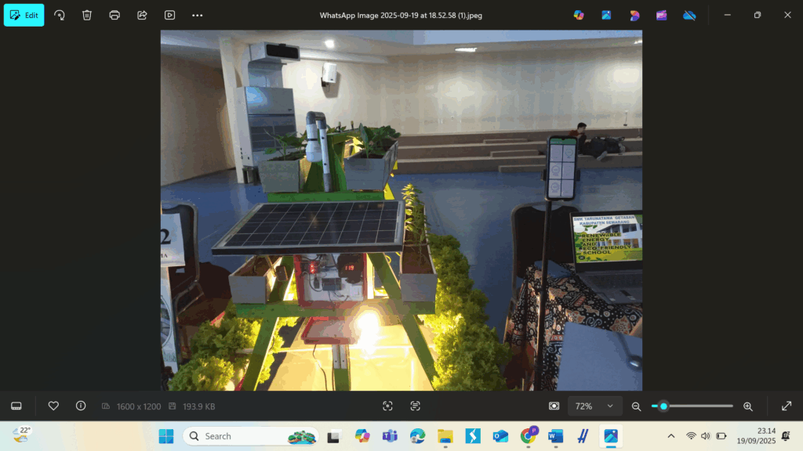Open the Share icon in the toolbar

click(x=142, y=15)
